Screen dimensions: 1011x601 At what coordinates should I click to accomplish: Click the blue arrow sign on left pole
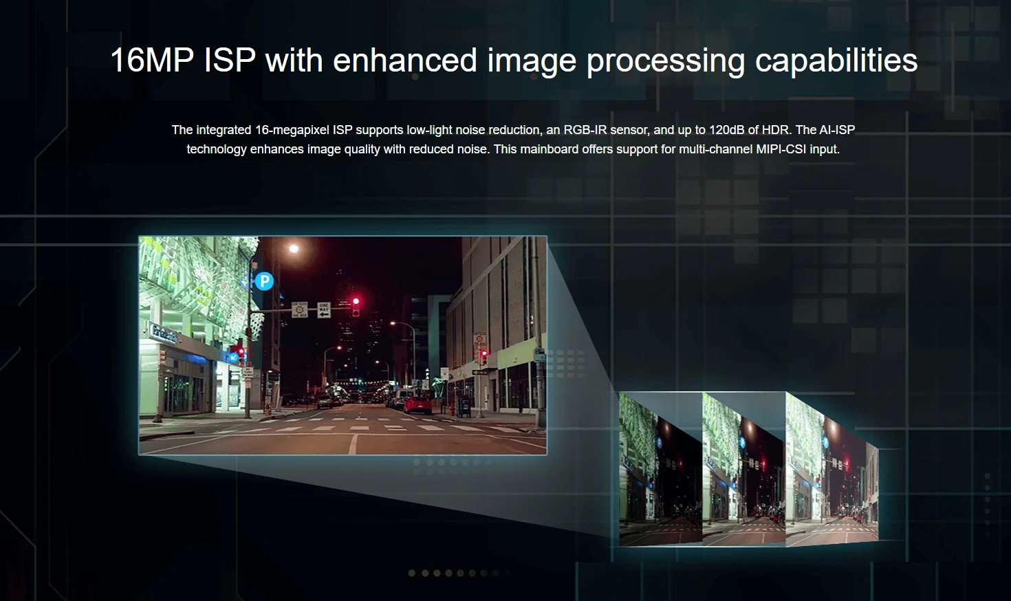click(233, 357)
